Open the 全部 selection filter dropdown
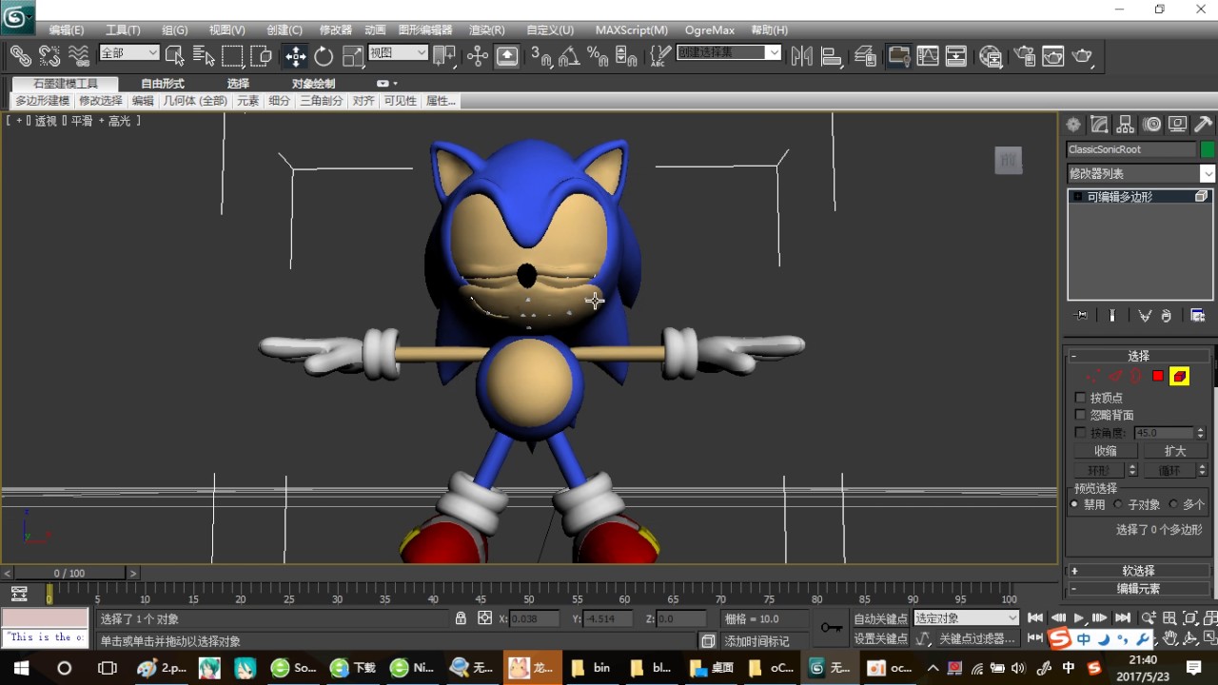1218x685 pixels. [128, 53]
